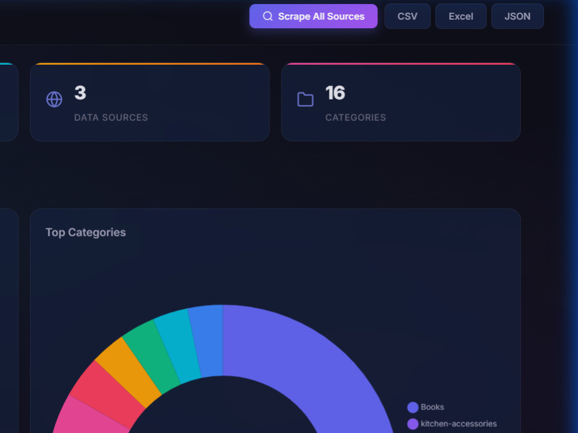This screenshot has width=578, height=433.
Task: Click the DATA SOURCES label
Action: click(x=111, y=117)
